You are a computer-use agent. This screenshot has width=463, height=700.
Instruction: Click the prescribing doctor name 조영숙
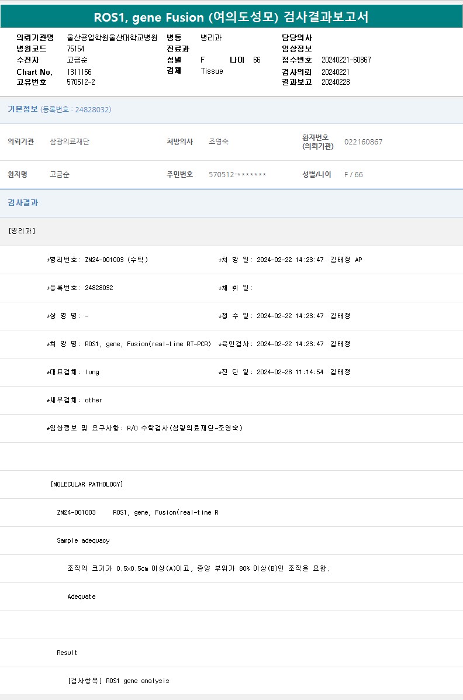[x=219, y=142]
